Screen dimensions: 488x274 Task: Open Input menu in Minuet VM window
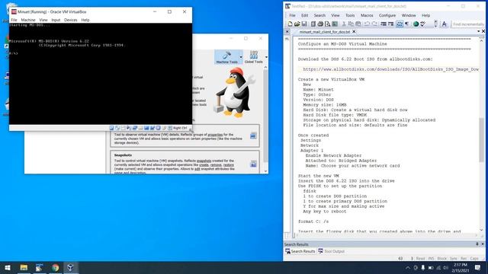(56, 20)
